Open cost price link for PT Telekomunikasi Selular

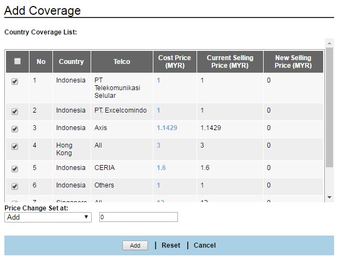click(158, 80)
